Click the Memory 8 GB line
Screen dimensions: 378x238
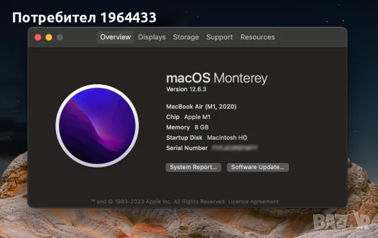[187, 127]
